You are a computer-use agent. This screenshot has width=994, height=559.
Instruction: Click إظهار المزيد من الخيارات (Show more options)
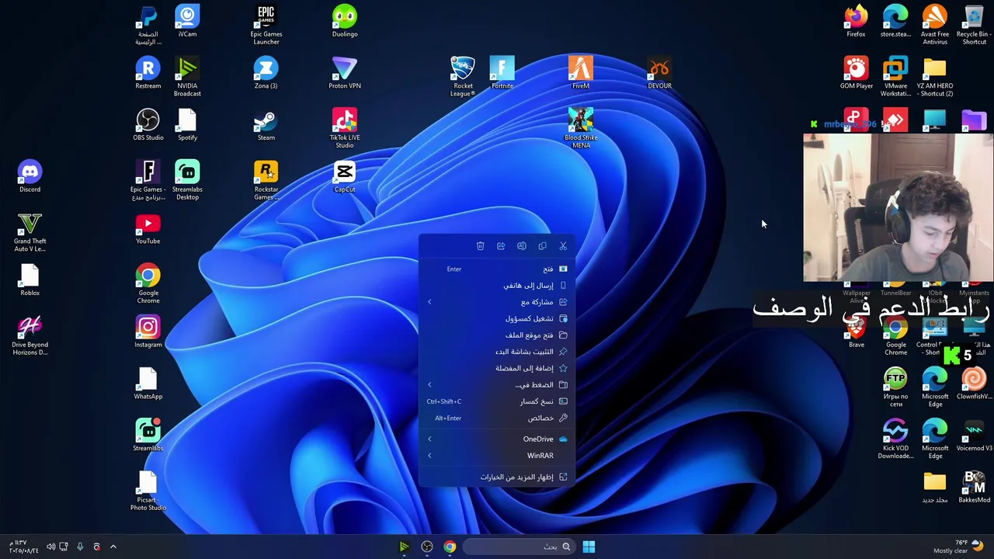point(497,477)
